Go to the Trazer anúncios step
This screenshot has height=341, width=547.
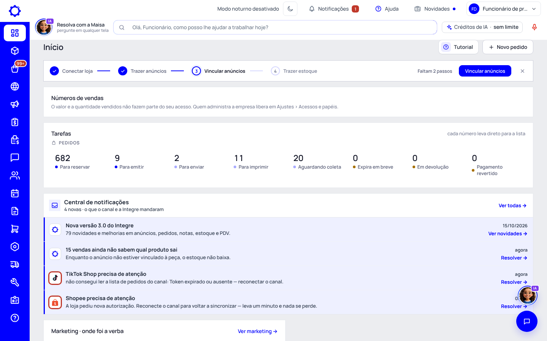[x=142, y=71]
